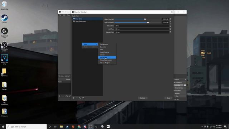Image resolution: width=229 pixels, height=129 pixels.
Task: Click Virtual Camera button in OBS Controls
Action: pos(180,88)
